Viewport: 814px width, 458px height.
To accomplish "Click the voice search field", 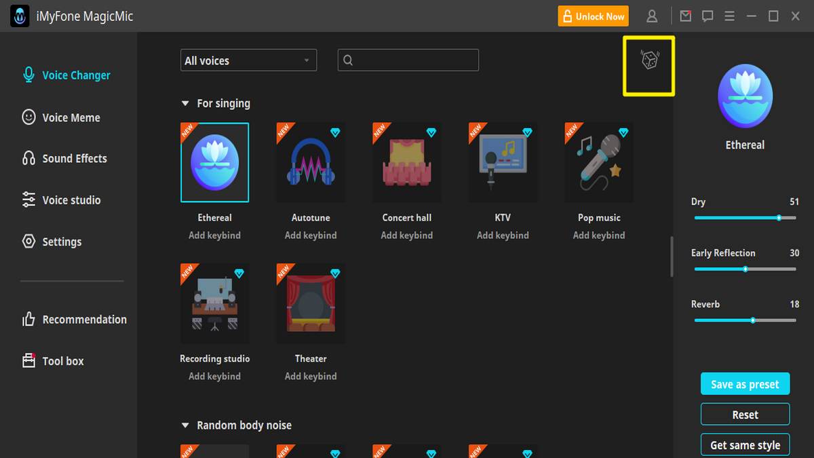I will 408,60.
